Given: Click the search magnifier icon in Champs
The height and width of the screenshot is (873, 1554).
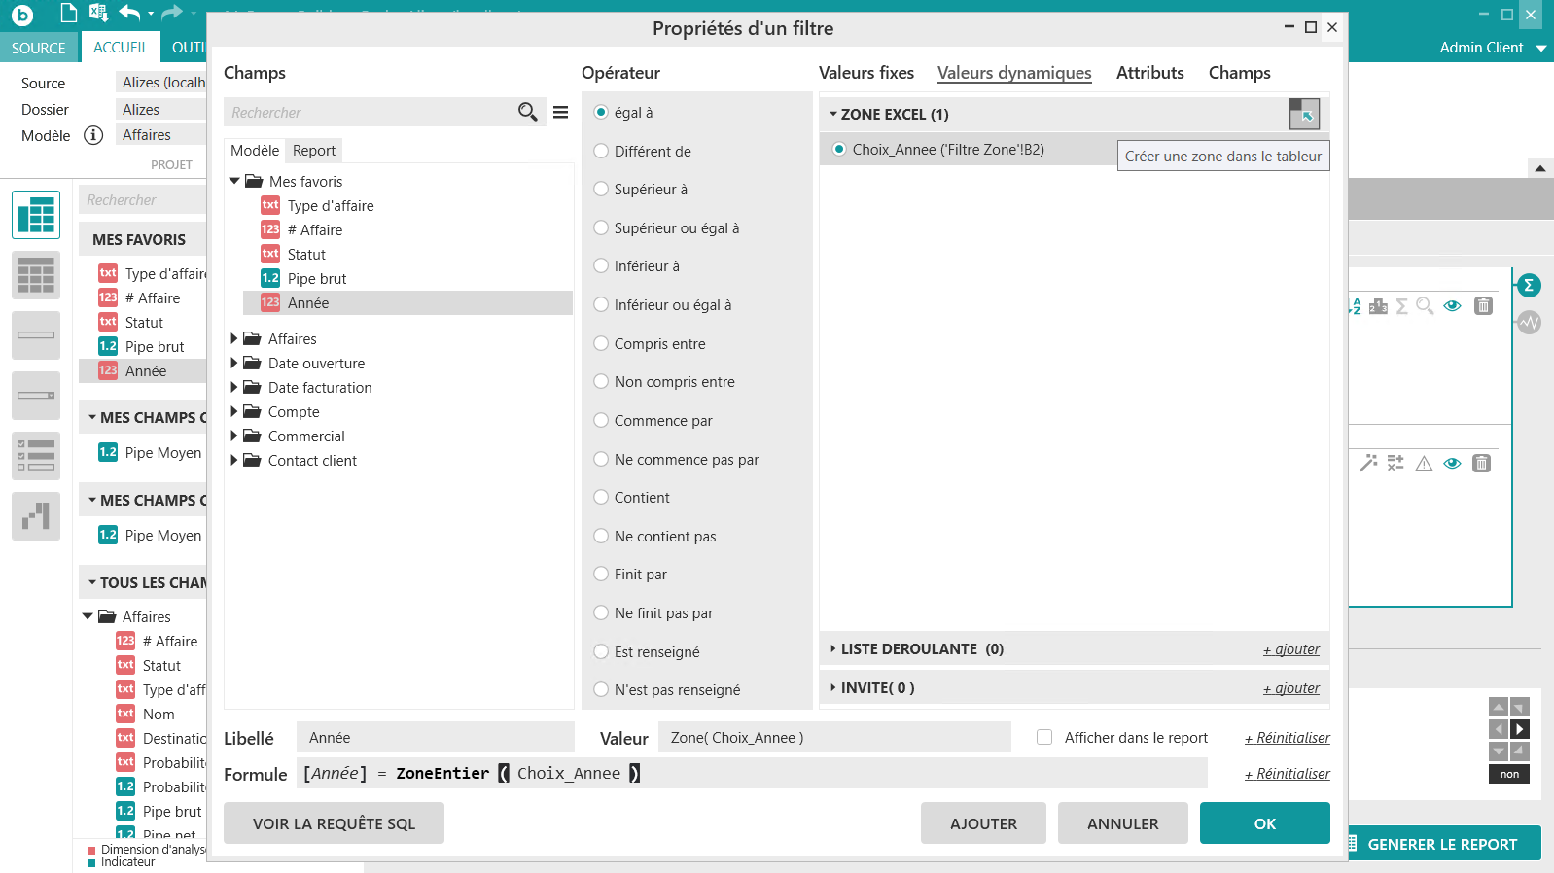Looking at the screenshot, I should pos(527,112).
